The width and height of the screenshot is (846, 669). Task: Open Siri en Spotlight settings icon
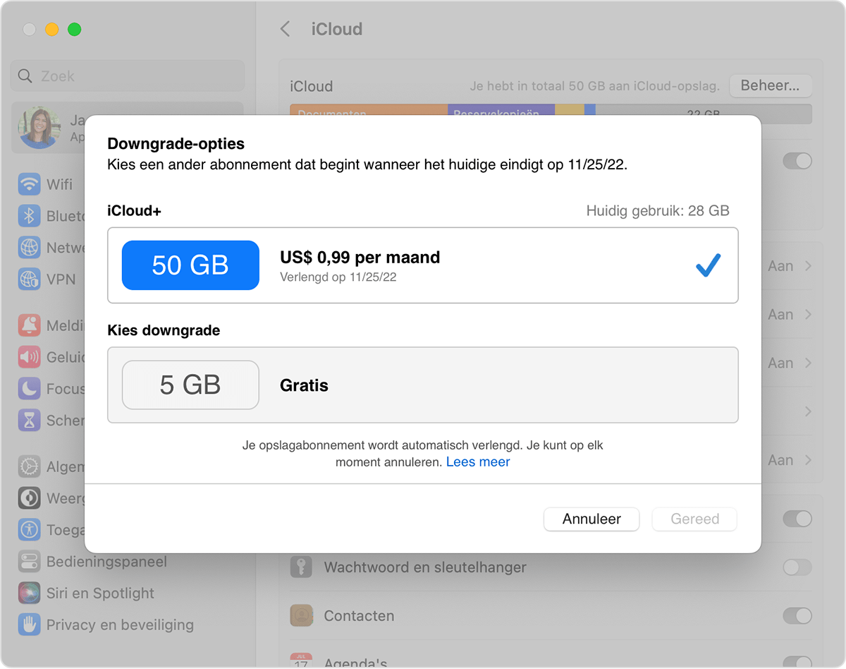(29, 593)
